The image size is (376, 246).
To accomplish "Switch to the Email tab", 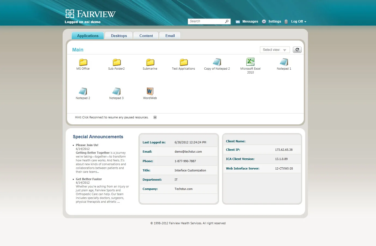I will point(170,36).
